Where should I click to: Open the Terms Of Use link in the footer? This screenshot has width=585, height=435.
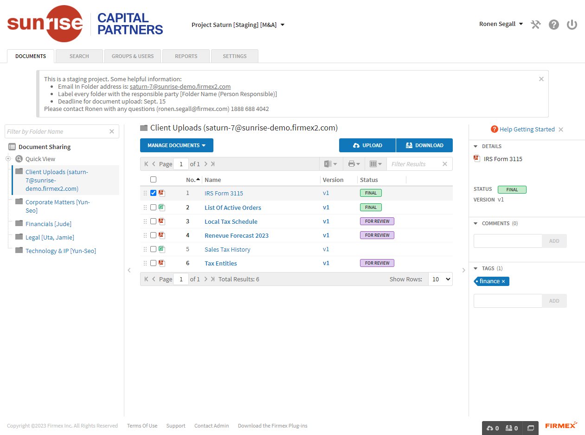(142, 426)
